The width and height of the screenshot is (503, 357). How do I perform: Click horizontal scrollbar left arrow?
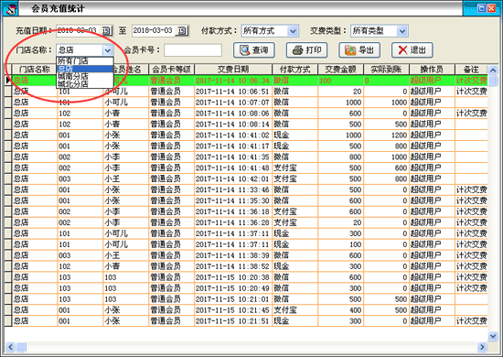pyautogui.click(x=10, y=347)
